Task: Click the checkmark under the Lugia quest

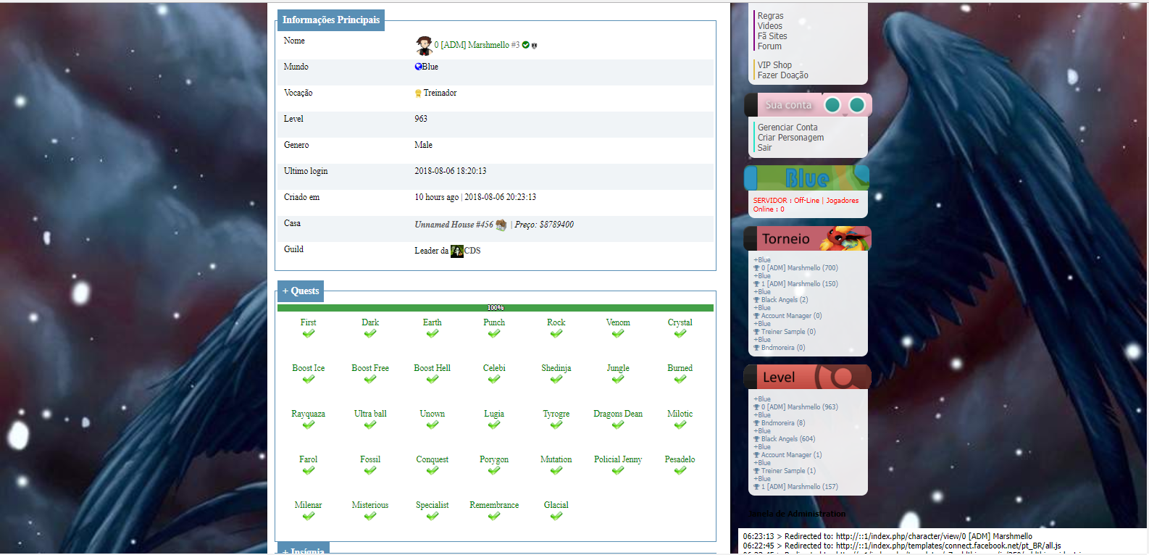Action: coord(494,425)
